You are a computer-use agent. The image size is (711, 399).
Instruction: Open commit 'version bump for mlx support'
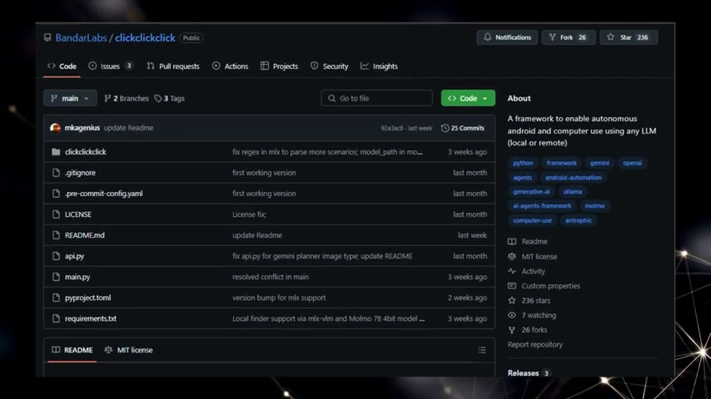pos(279,298)
